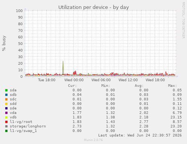The image size is (187, 144).
Task: Click the 'l1-vg/root' legend label
Action: coord(21,122)
